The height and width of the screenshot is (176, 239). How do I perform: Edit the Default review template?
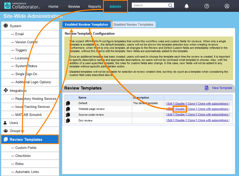(x=169, y=103)
